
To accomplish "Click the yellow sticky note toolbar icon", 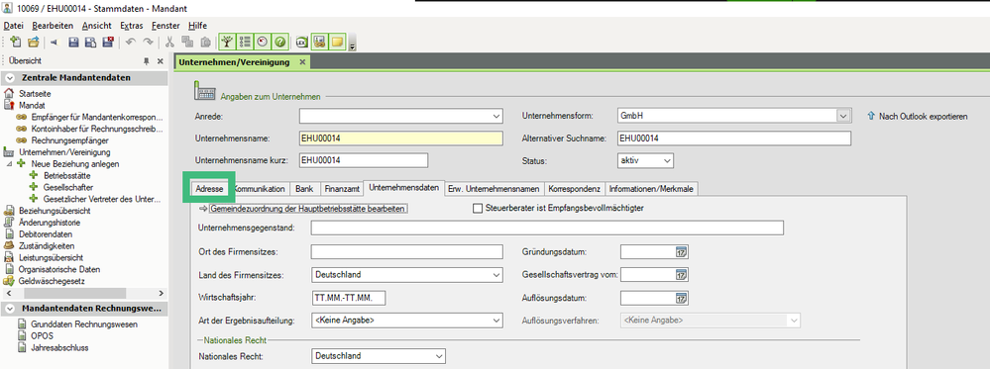I will [x=337, y=43].
